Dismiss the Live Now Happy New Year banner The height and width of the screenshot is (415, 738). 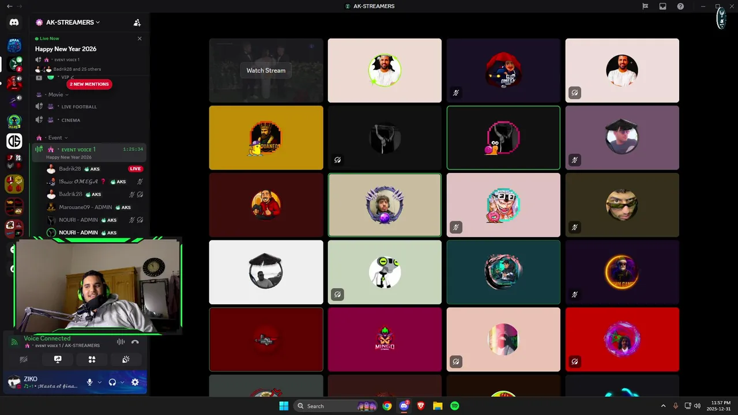pyautogui.click(x=140, y=39)
